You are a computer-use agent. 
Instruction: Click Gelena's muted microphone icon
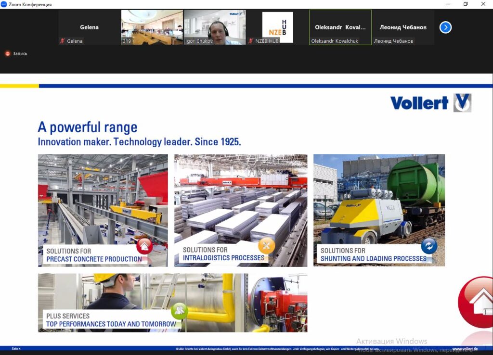[63, 41]
